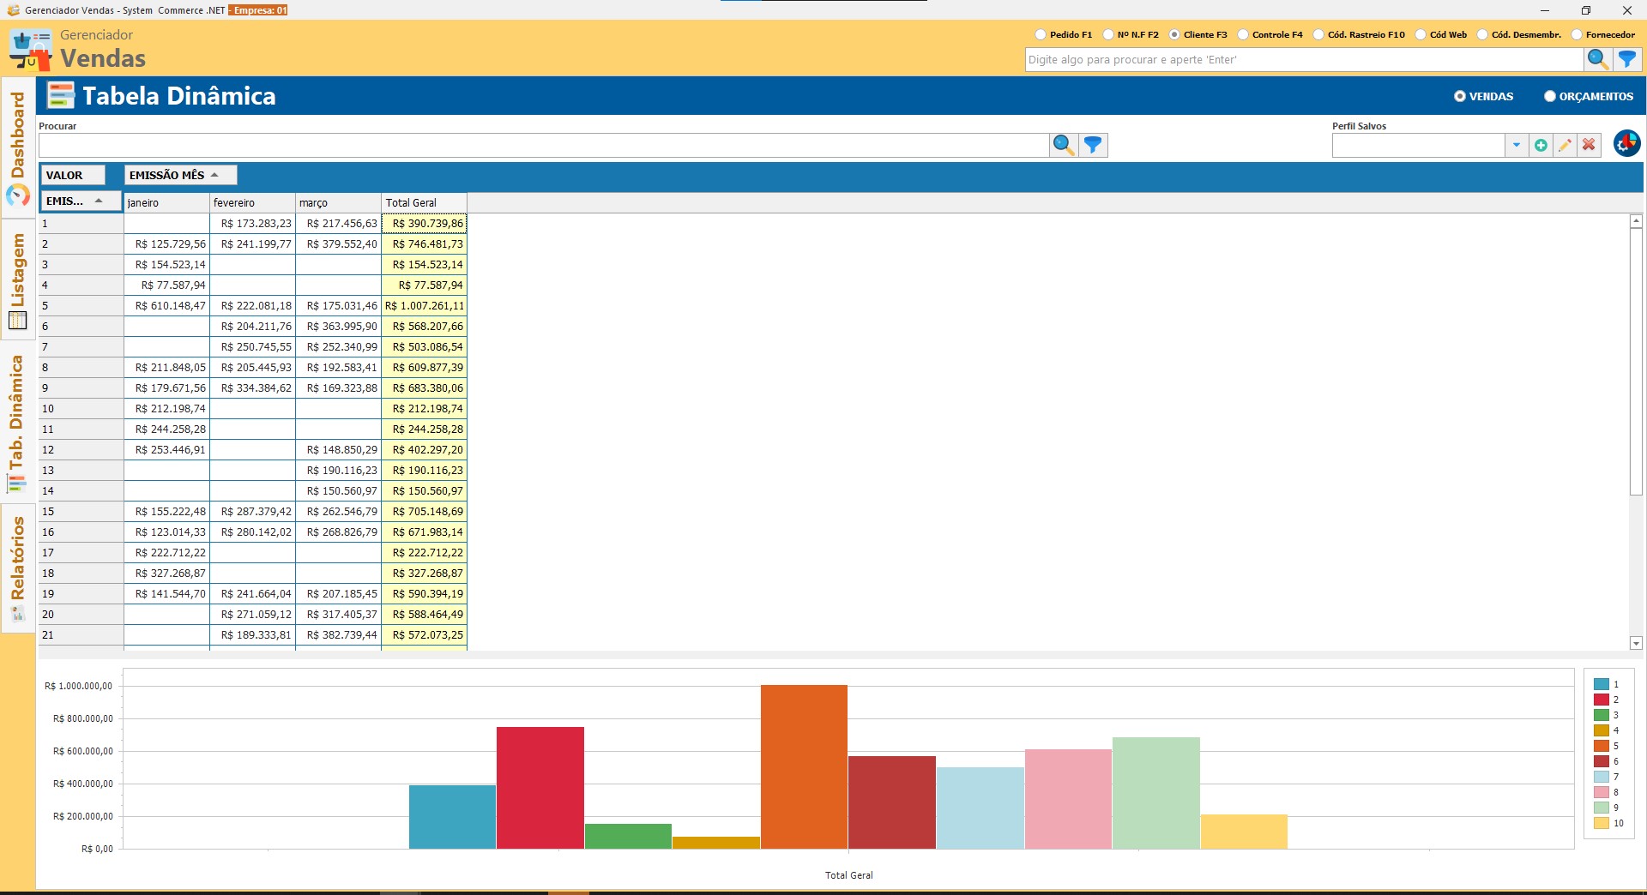Delete saved profile with red X
Viewport: 1647px width, 895px height.
point(1589,145)
